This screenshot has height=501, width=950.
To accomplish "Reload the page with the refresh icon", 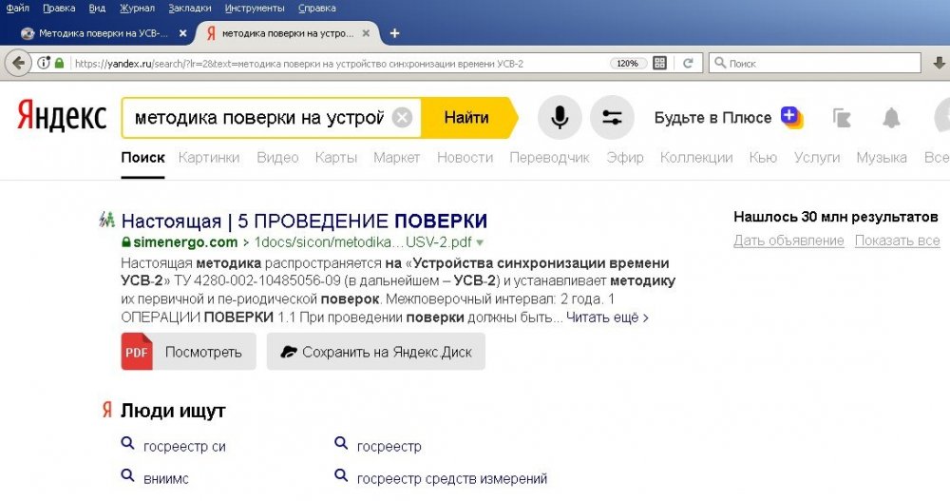I will pos(688,63).
